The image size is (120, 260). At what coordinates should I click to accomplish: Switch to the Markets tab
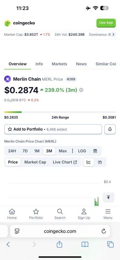click(60, 64)
